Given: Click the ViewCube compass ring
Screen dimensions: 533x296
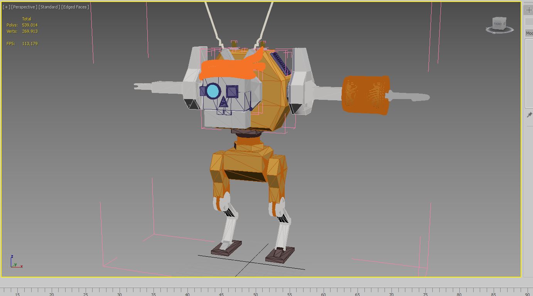Looking at the screenshot, I should pyautogui.click(x=500, y=31).
